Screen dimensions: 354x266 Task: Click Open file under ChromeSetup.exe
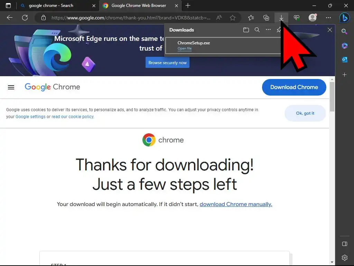click(185, 48)
